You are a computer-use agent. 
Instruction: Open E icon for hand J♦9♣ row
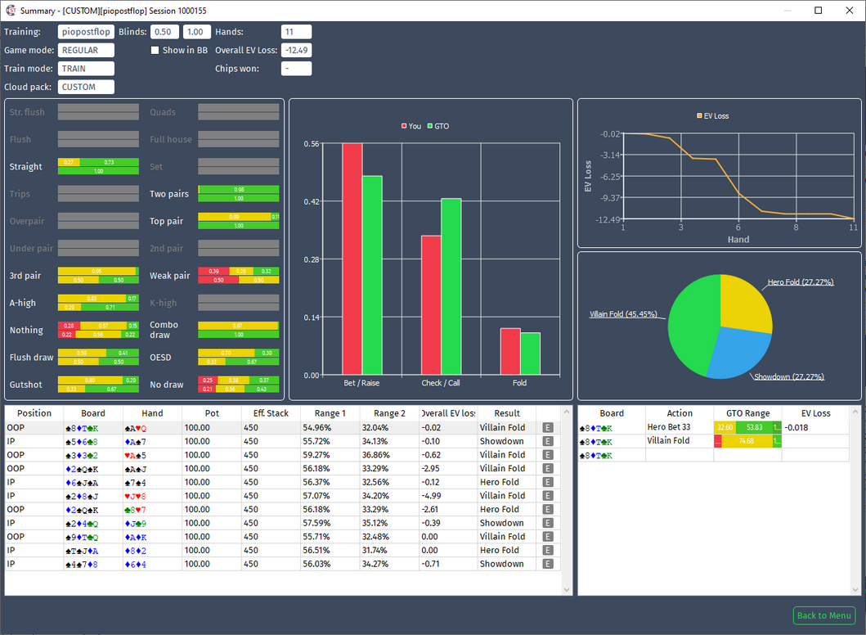[x=547, y=523]
